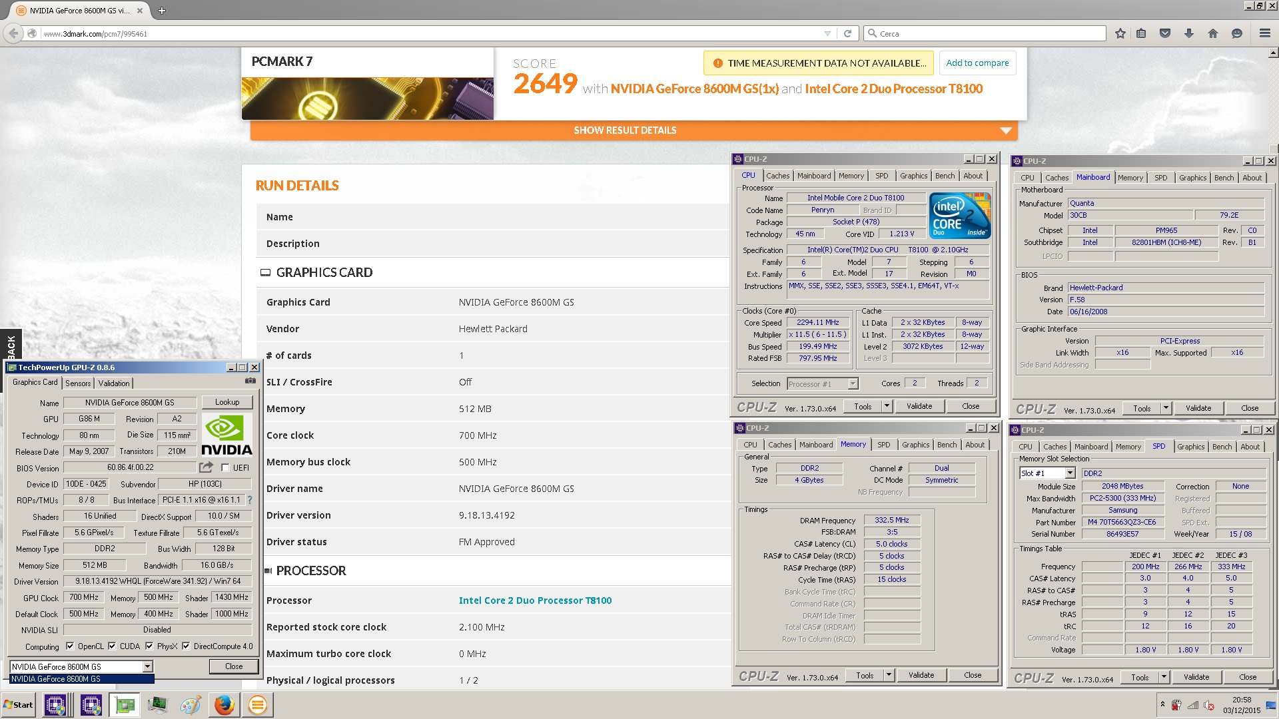Viewport: 1279px width, 719px height.
Task: Click Validate in the CPU-Z Memory window
Action: tap(921, 675)
